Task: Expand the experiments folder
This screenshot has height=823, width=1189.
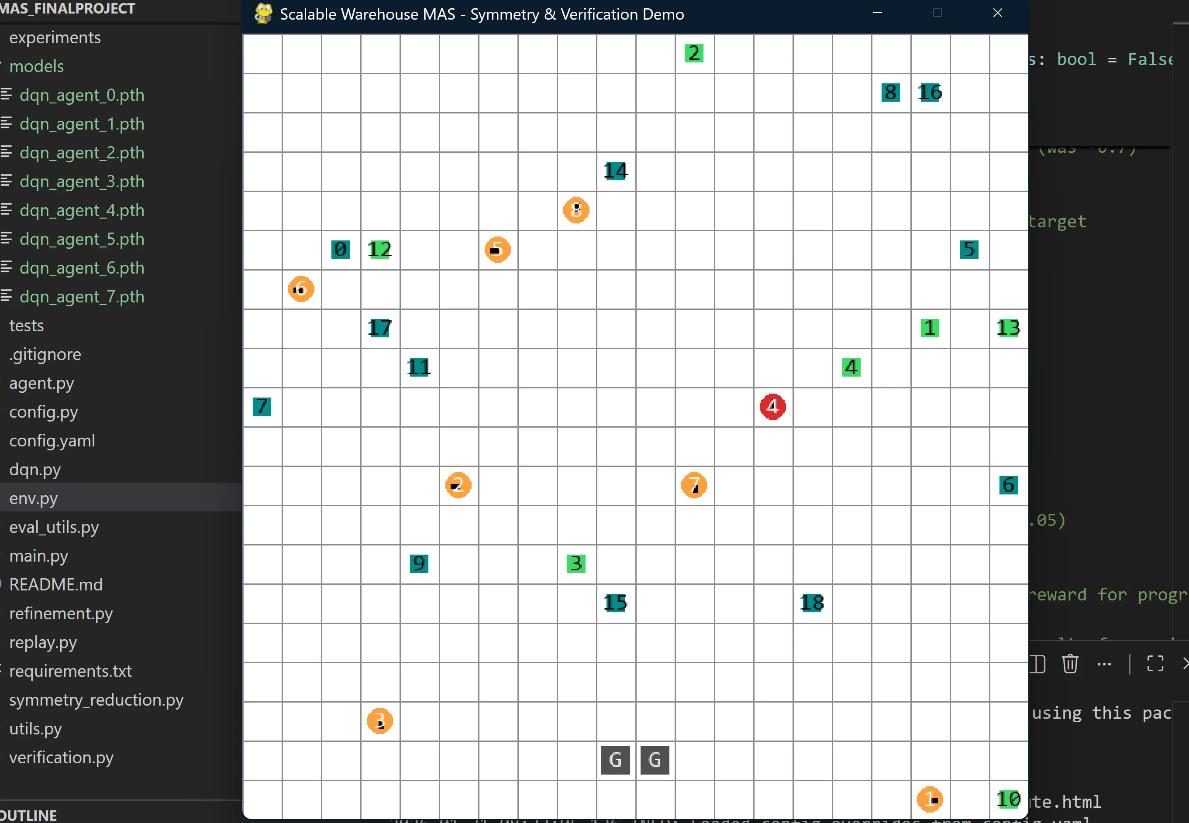Action: [x=55, y=37]
